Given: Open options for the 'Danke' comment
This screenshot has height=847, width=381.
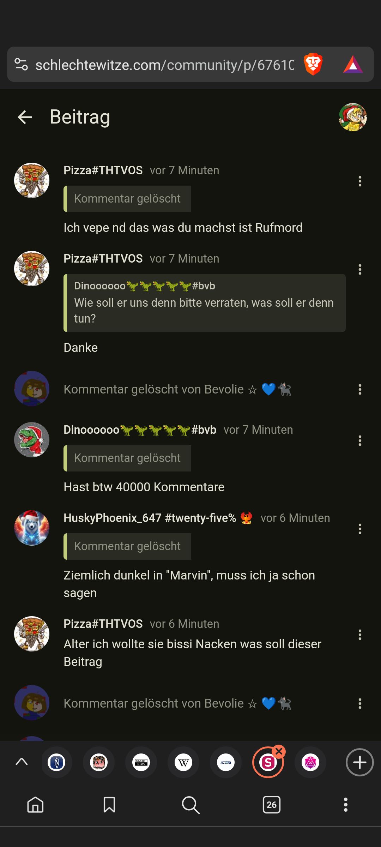Looking at the screenshot, I should coord(360,270).
